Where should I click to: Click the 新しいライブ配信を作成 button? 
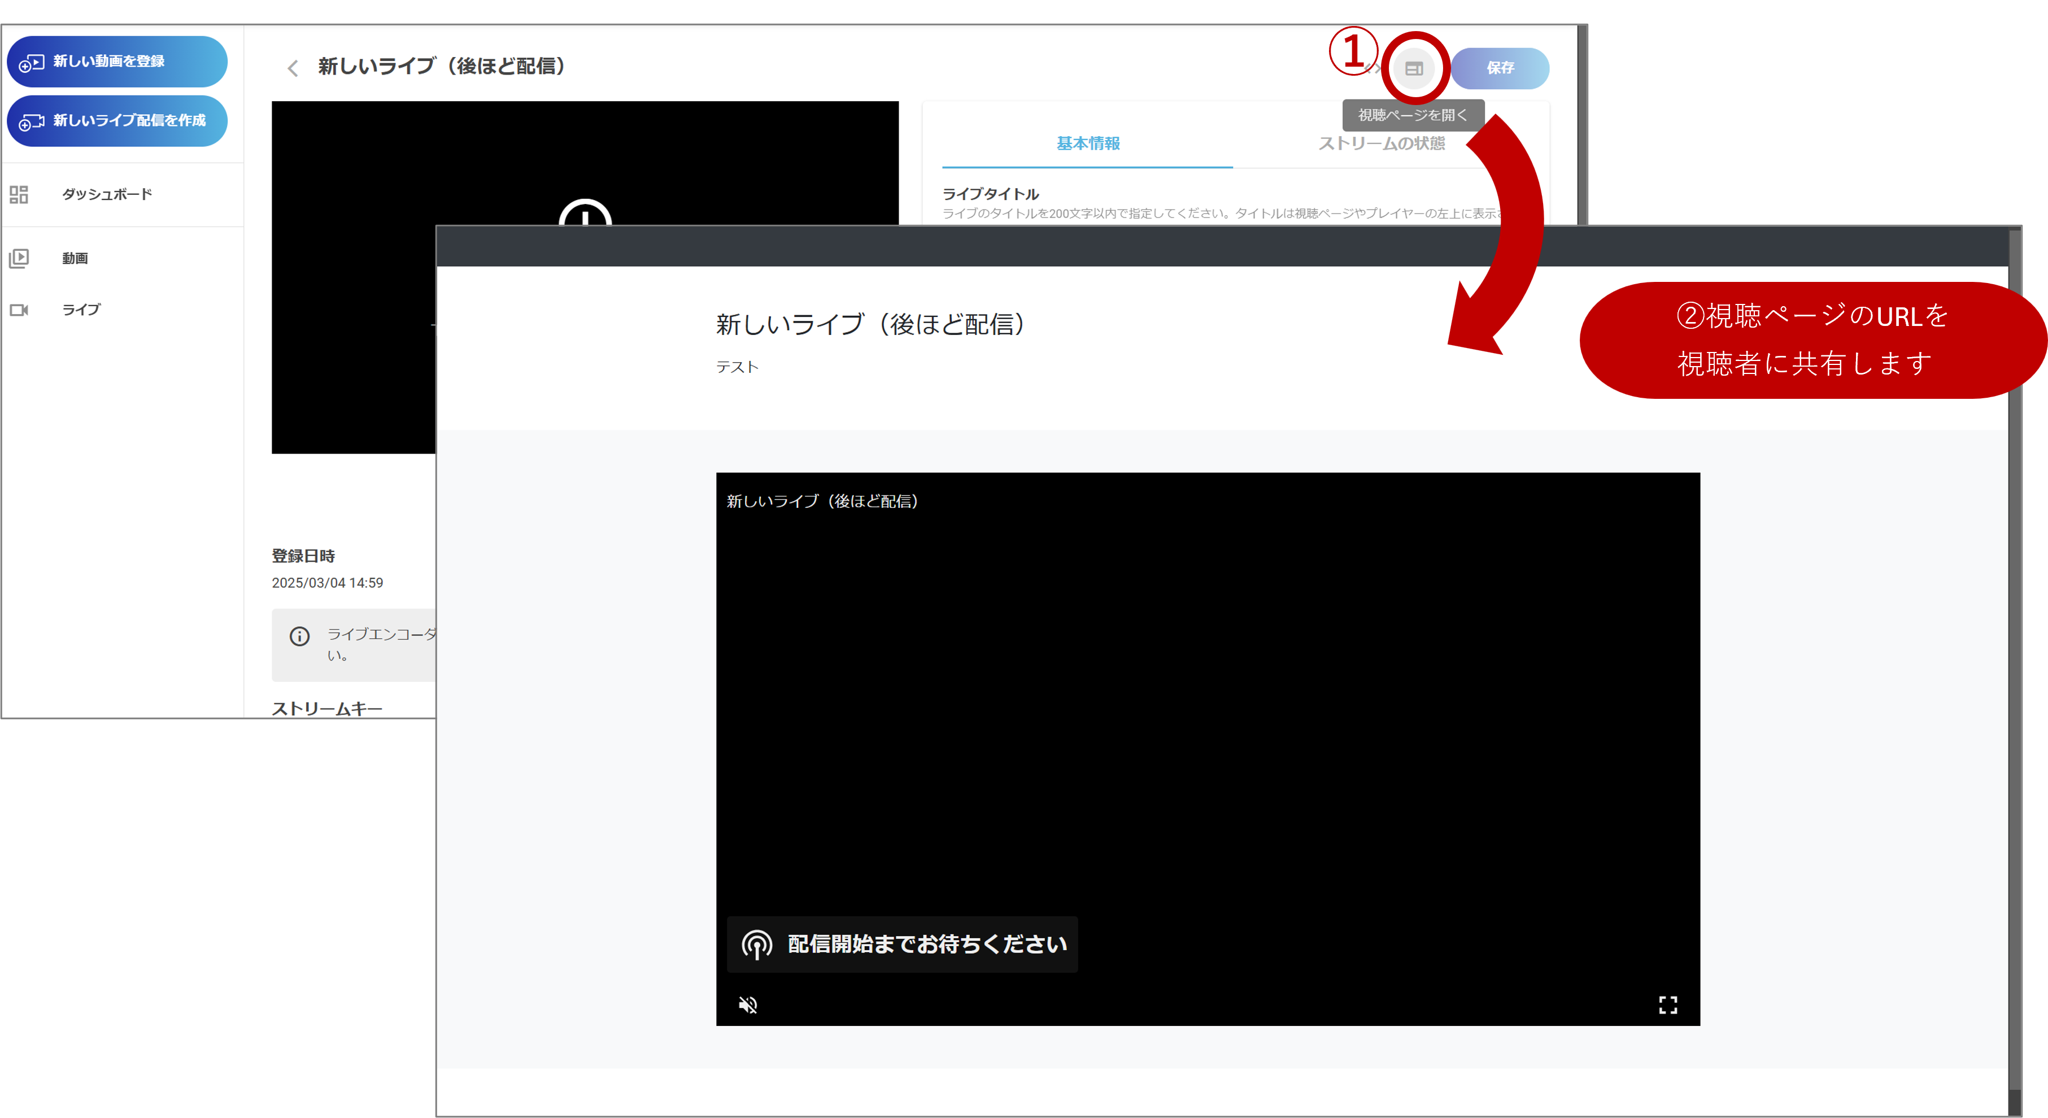pyautogui.click(x=117, y=121)
